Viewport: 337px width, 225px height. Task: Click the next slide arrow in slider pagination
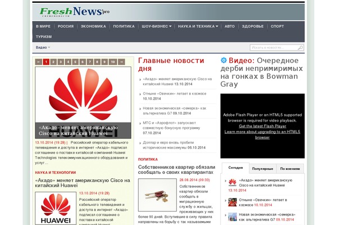pyautogui.click(x=121, y=62)
